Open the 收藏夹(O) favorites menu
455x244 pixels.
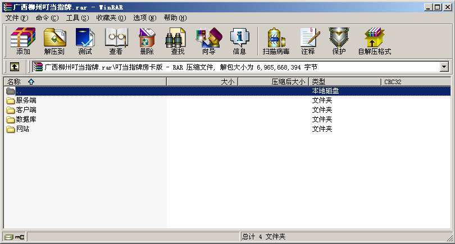[111, 18]
